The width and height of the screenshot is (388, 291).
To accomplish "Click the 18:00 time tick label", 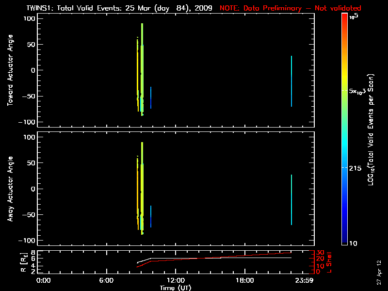I will coord(244,281).
